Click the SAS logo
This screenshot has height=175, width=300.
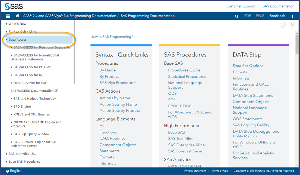pyautogui.click(x=14, y=6)
